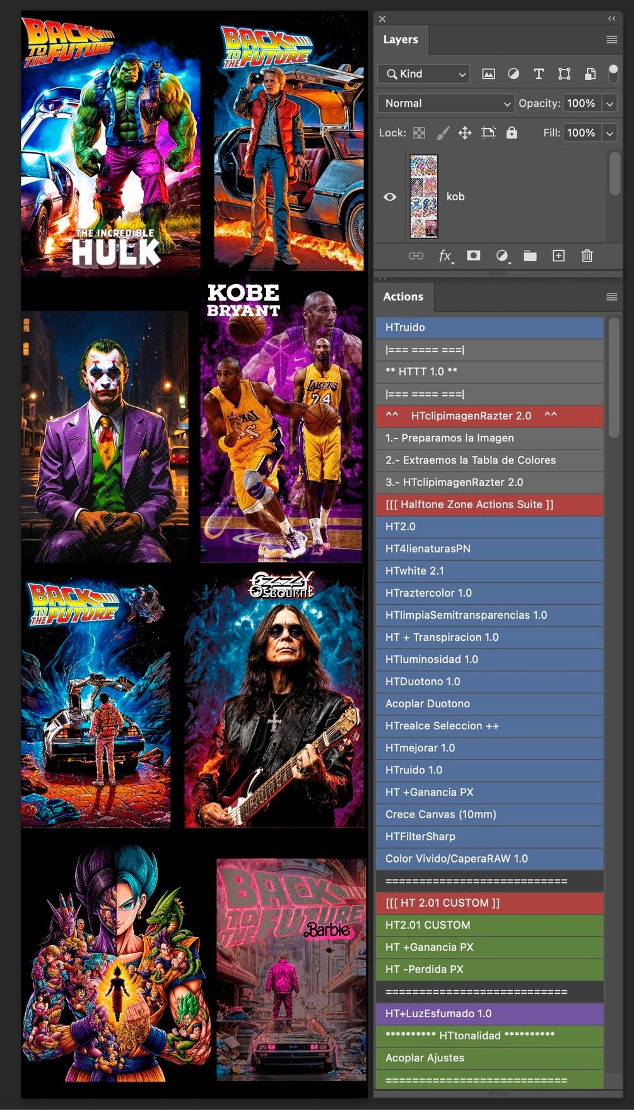The width and height of the screenshot is (634, 1110).
Task: Open the Actions panel menu
Action: [x=611, y=296]
